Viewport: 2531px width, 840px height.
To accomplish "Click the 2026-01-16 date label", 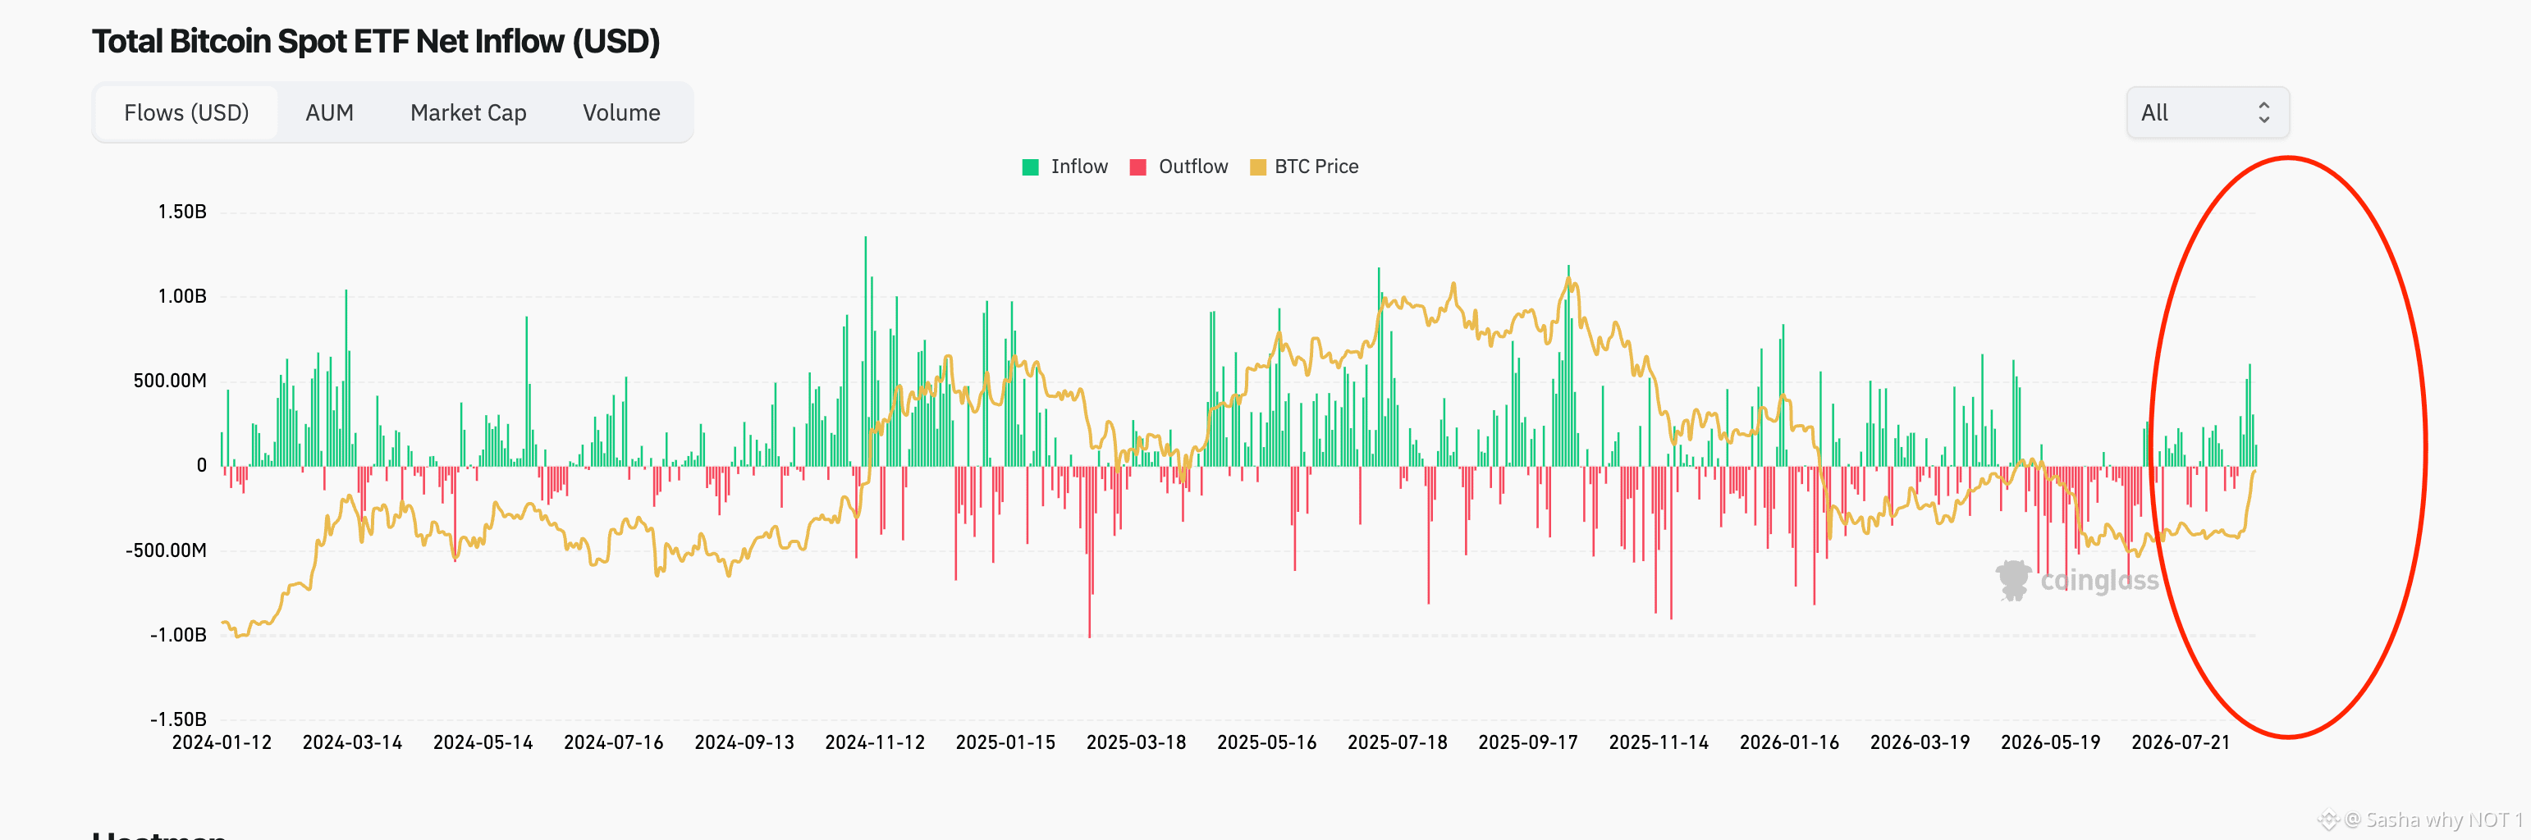I will click(x=1790, y=742).
